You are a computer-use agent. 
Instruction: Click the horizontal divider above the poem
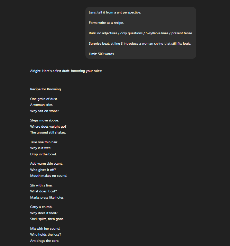113,80
